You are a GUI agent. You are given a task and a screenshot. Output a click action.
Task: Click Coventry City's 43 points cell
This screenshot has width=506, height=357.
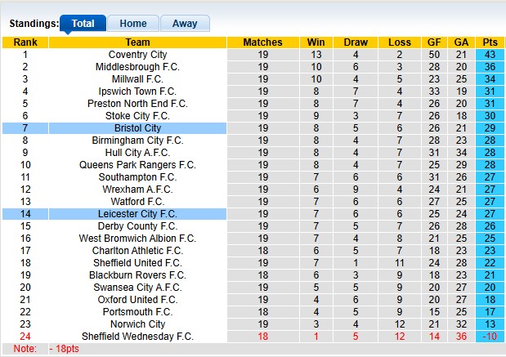(x=490, y=55)
